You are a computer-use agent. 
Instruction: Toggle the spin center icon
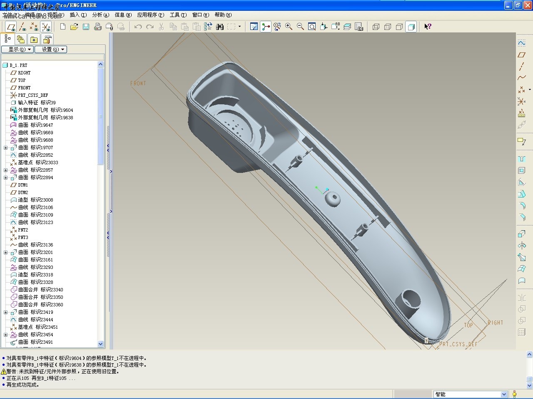click(x=266, y=27)
